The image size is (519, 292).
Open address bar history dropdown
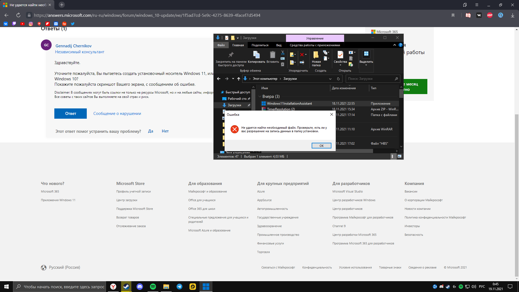[x=330, y=79]
